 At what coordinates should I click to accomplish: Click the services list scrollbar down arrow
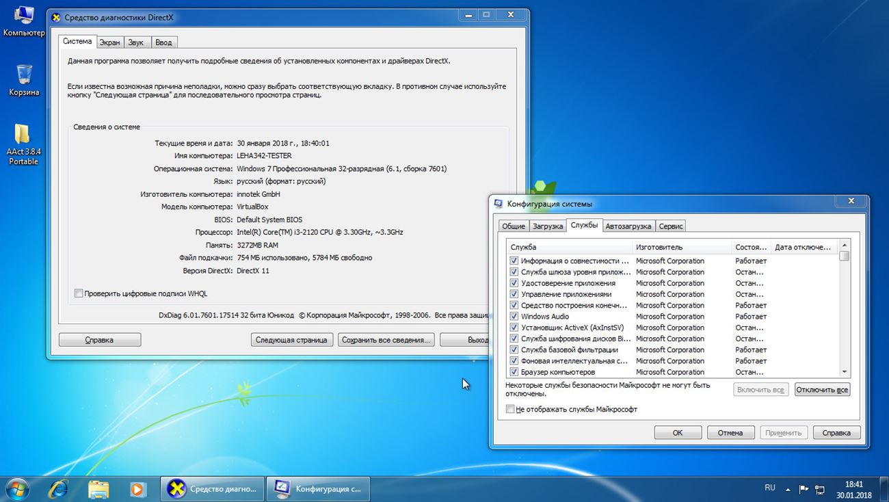pyautogui.click(x=845, y=371)
